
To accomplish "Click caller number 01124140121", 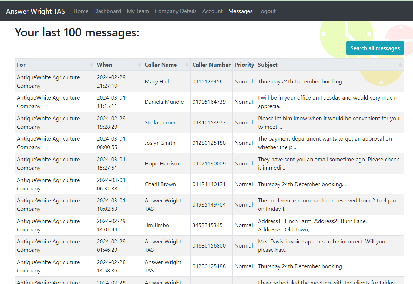I will click(x=209, y=184).
